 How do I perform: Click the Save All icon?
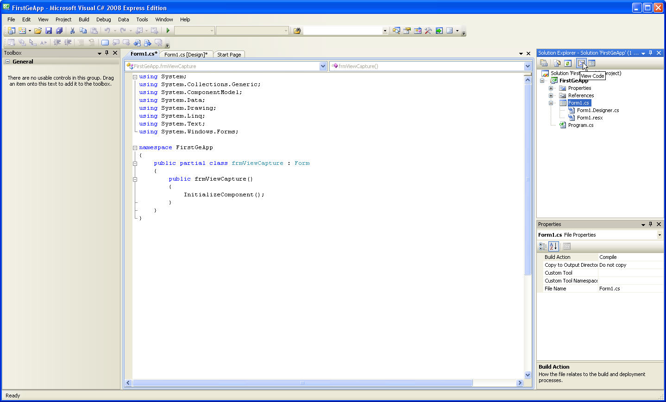[x=59, y=31]
